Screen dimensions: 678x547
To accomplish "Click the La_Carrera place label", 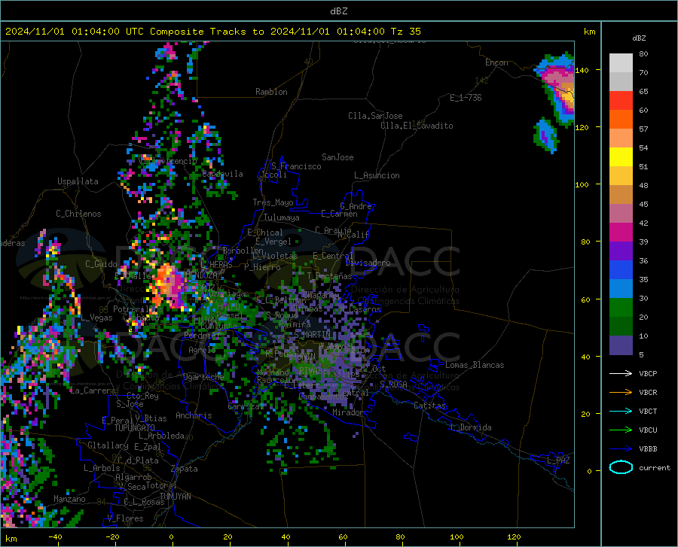I will (93, 390).
